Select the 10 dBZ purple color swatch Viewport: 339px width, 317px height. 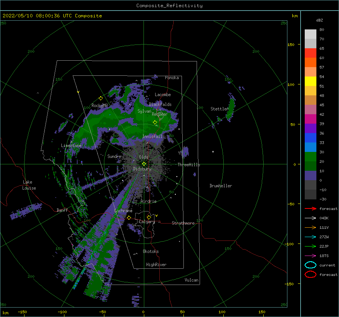click(x=310, y=176)
